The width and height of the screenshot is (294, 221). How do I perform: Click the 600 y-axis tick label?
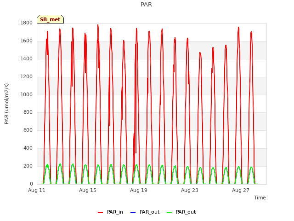pos(28,130)
